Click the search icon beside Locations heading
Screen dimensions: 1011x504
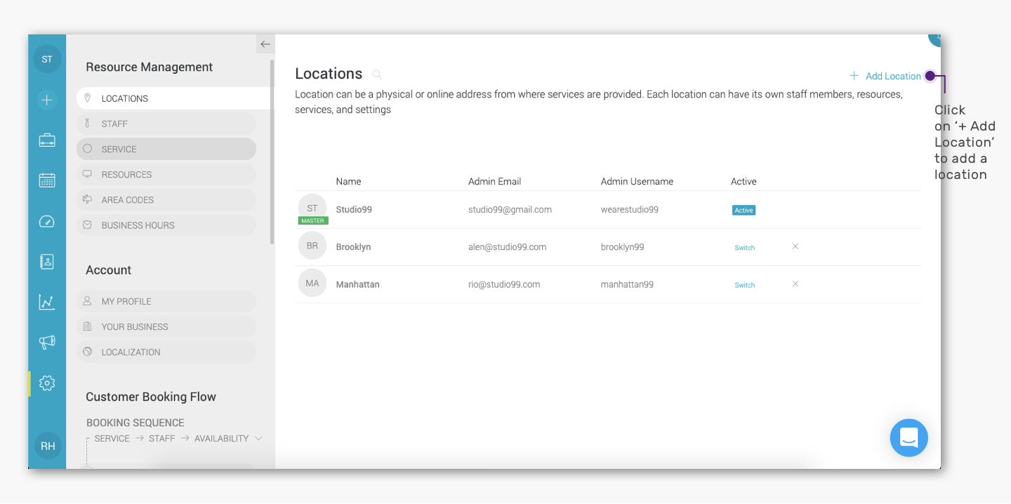tap(377, 74)
